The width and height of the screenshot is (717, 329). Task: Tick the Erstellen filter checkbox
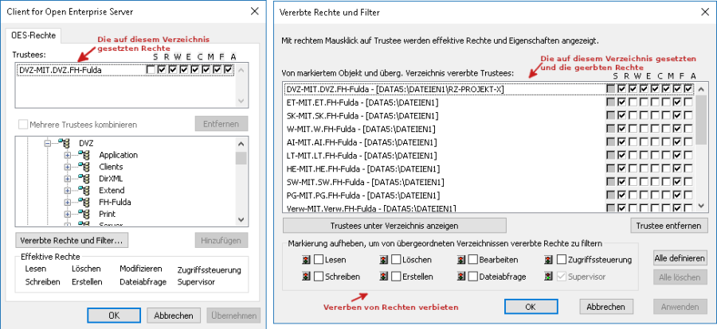pyautogui.click(x=398, y=277)
